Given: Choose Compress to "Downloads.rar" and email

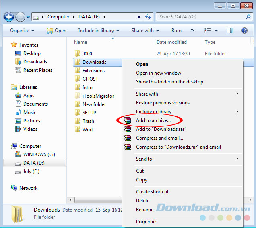Looking at the screenshot, I should pos(182,147).
